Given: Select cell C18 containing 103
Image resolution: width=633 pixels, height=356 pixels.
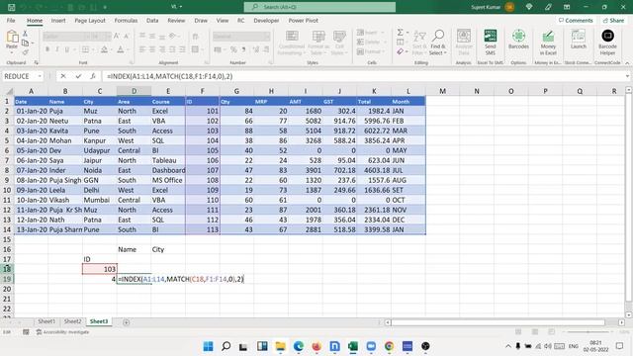Looking at the screenshot, I should tap(100, 269).
